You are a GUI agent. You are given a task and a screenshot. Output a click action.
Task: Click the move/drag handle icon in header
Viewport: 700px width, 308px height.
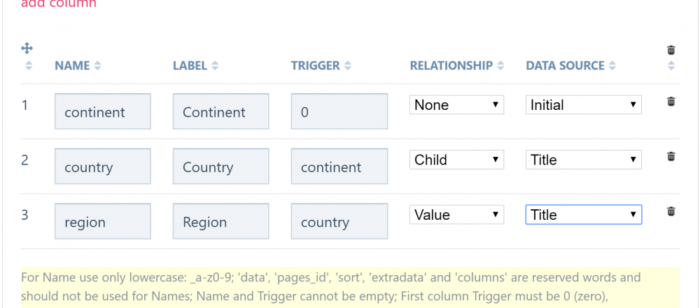27,48
